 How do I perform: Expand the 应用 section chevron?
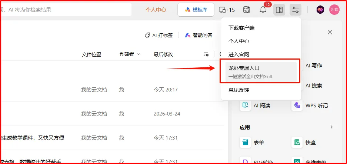(x=331, y=127)
